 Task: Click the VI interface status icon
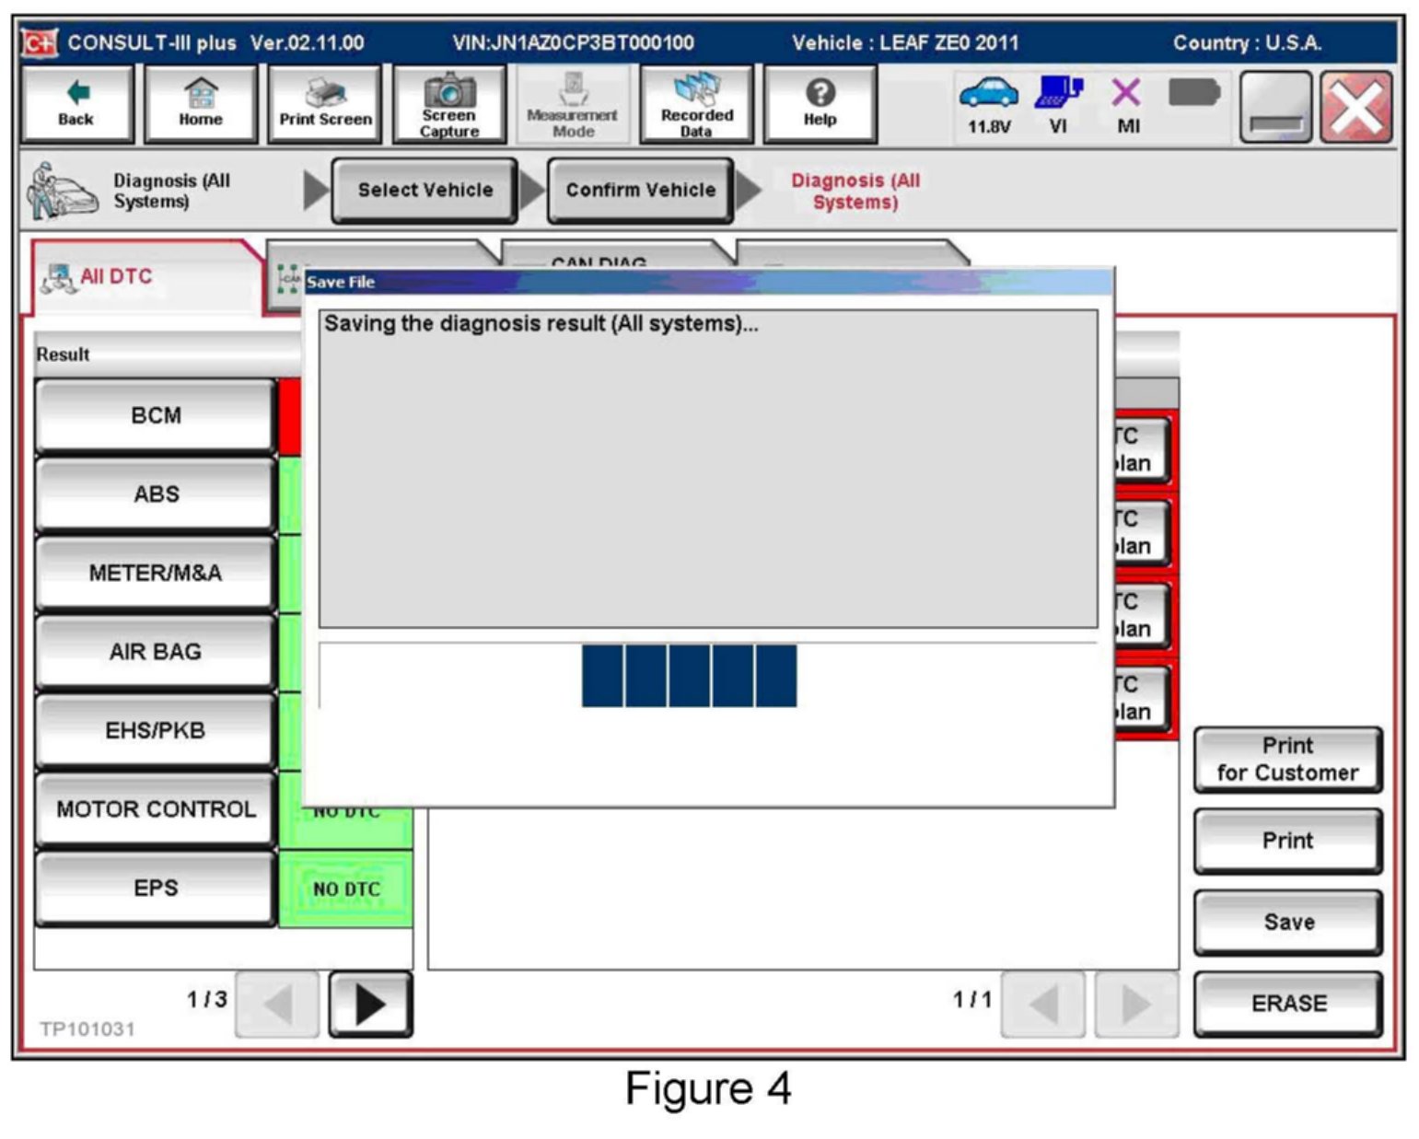[x=1058, y=103]
